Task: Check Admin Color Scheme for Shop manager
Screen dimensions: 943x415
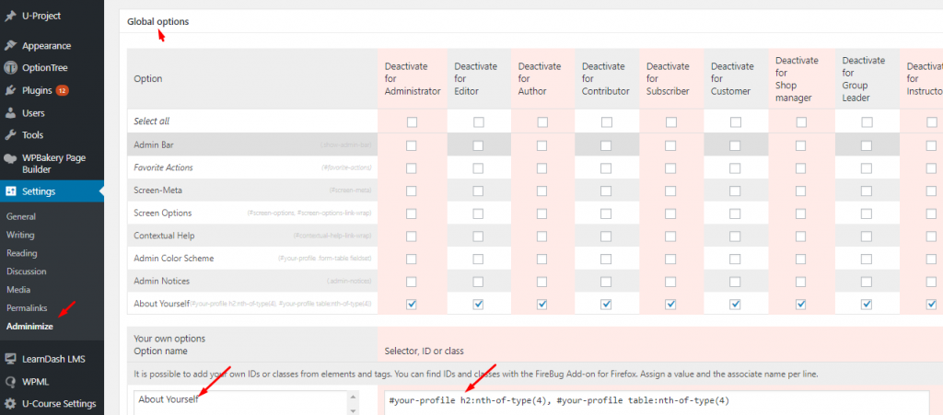Action: (x=801, y=259)
